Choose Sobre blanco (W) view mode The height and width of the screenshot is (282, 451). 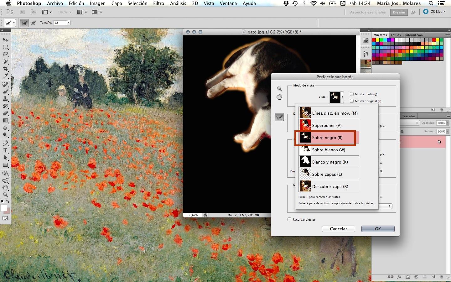pyautogui.click(x=328, y=150)
